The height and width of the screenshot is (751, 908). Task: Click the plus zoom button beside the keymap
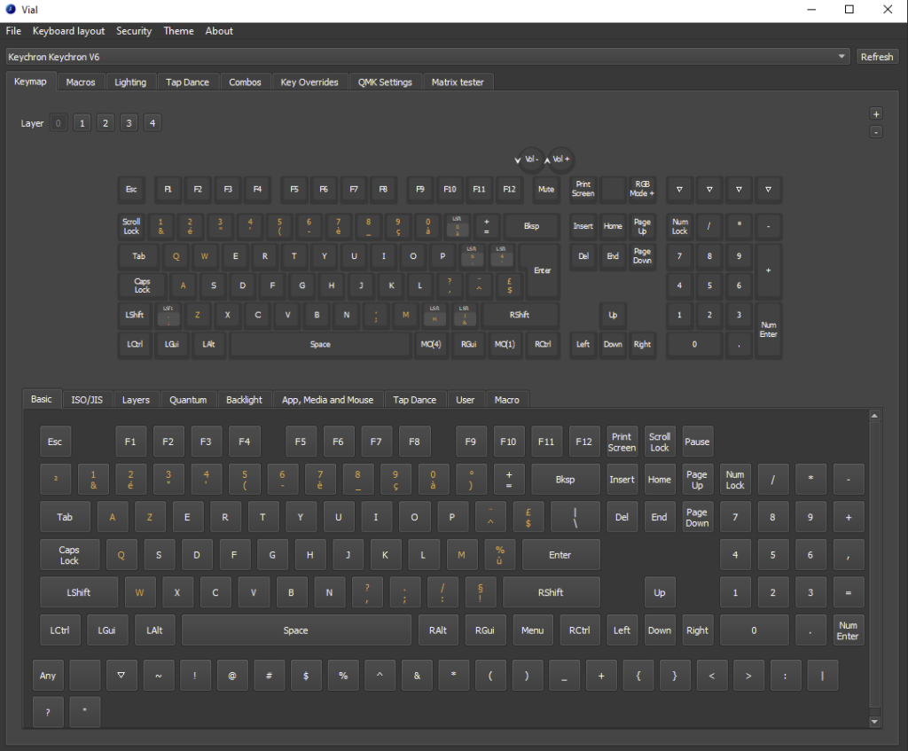pyautogui.click(x=876, y=114)
